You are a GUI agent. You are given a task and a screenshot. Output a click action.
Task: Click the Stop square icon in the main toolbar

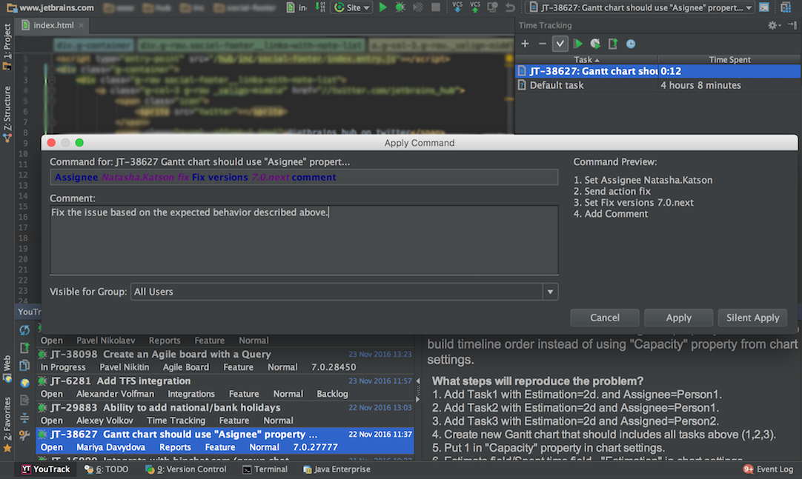click(436, 7)
